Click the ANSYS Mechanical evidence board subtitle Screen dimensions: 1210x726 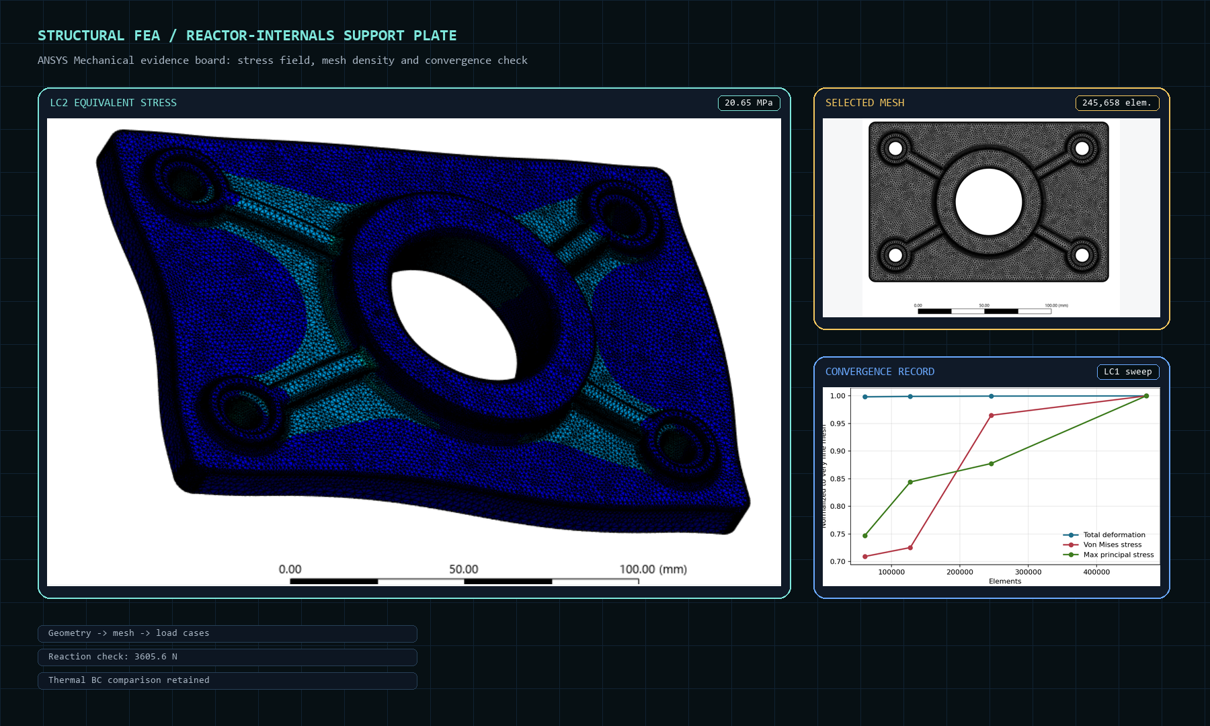tap(282, 61)
